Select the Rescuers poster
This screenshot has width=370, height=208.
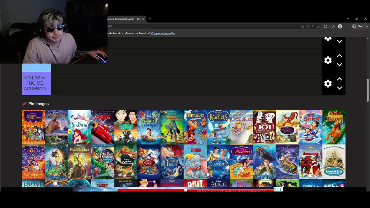[x=218, y=127]
